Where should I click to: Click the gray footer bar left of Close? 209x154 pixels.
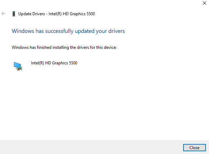(x=90, y=147)
